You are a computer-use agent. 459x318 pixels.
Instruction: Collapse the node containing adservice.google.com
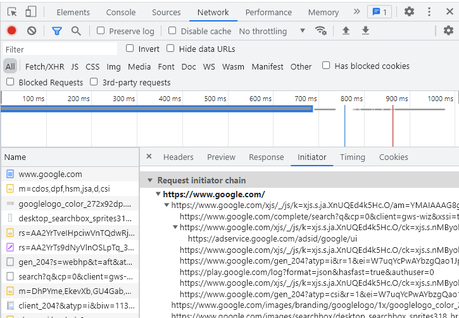point(175,227)
